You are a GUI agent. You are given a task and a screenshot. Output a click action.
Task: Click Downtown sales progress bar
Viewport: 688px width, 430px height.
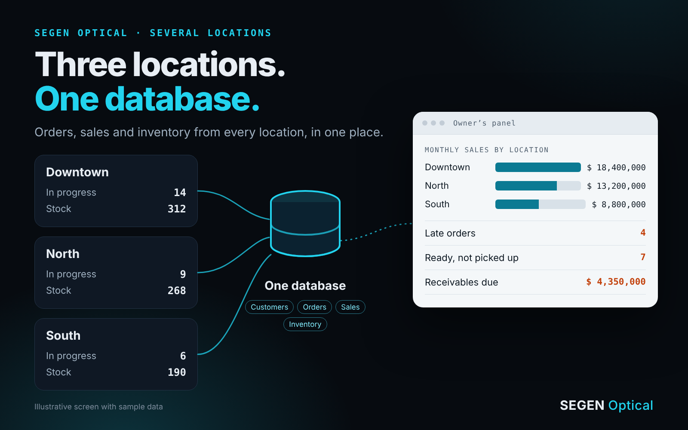538,167
